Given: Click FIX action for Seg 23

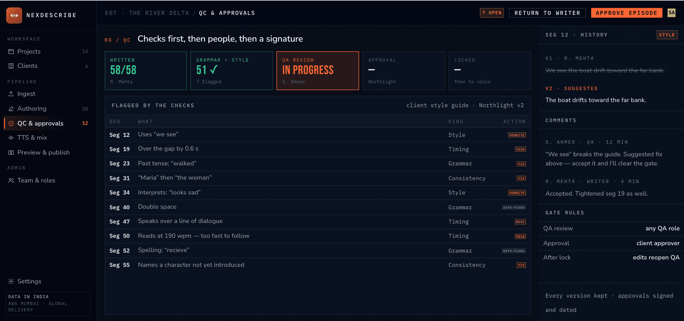Looking at the screenshot, I should click(521, 164).
